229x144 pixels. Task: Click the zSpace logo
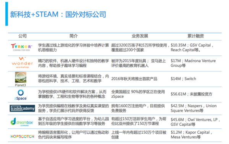pos(21,95)
